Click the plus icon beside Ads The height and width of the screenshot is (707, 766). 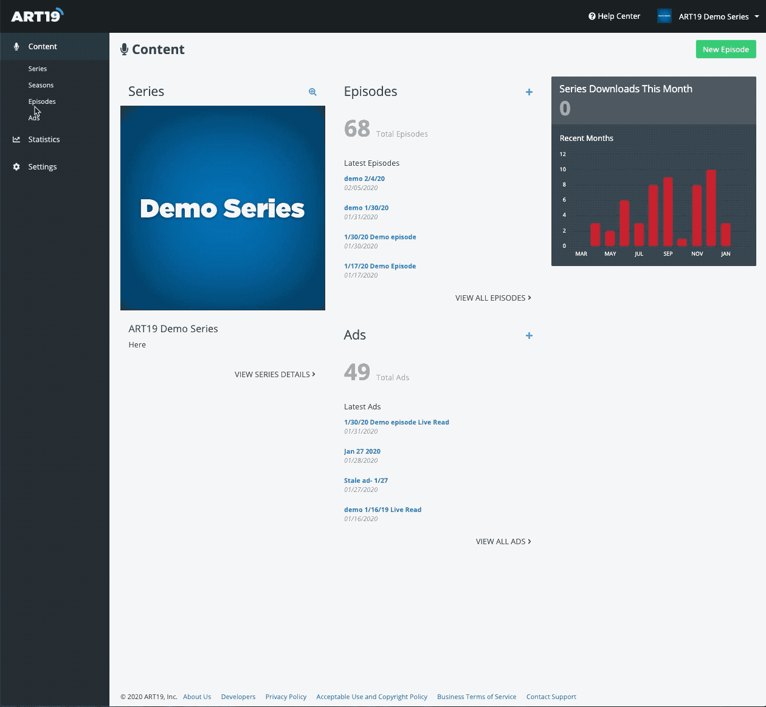[529, 336]
